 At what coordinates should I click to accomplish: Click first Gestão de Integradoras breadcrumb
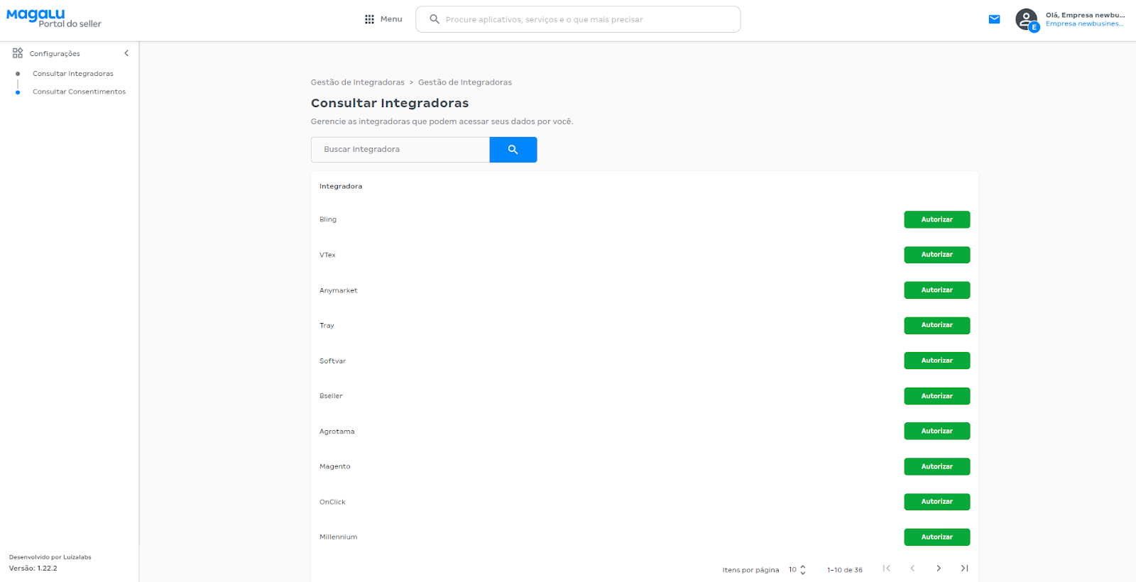(x=358, y=82)
